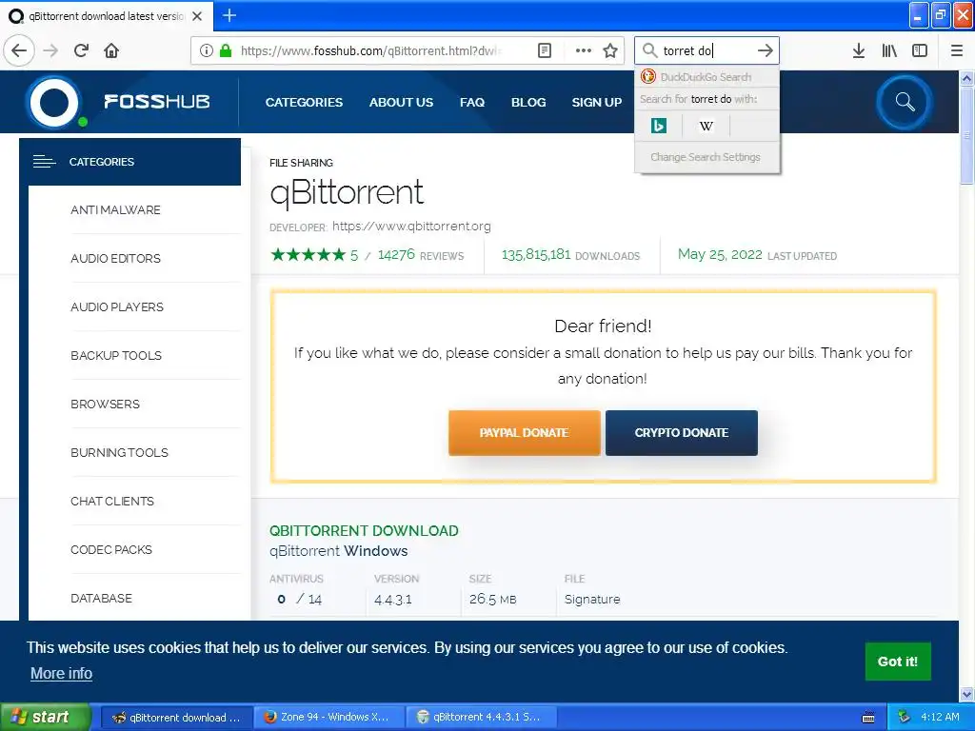This screenshot has height=731, width=975.
Task: Bookmark this page with the star icon
Action: click(610, 50)
